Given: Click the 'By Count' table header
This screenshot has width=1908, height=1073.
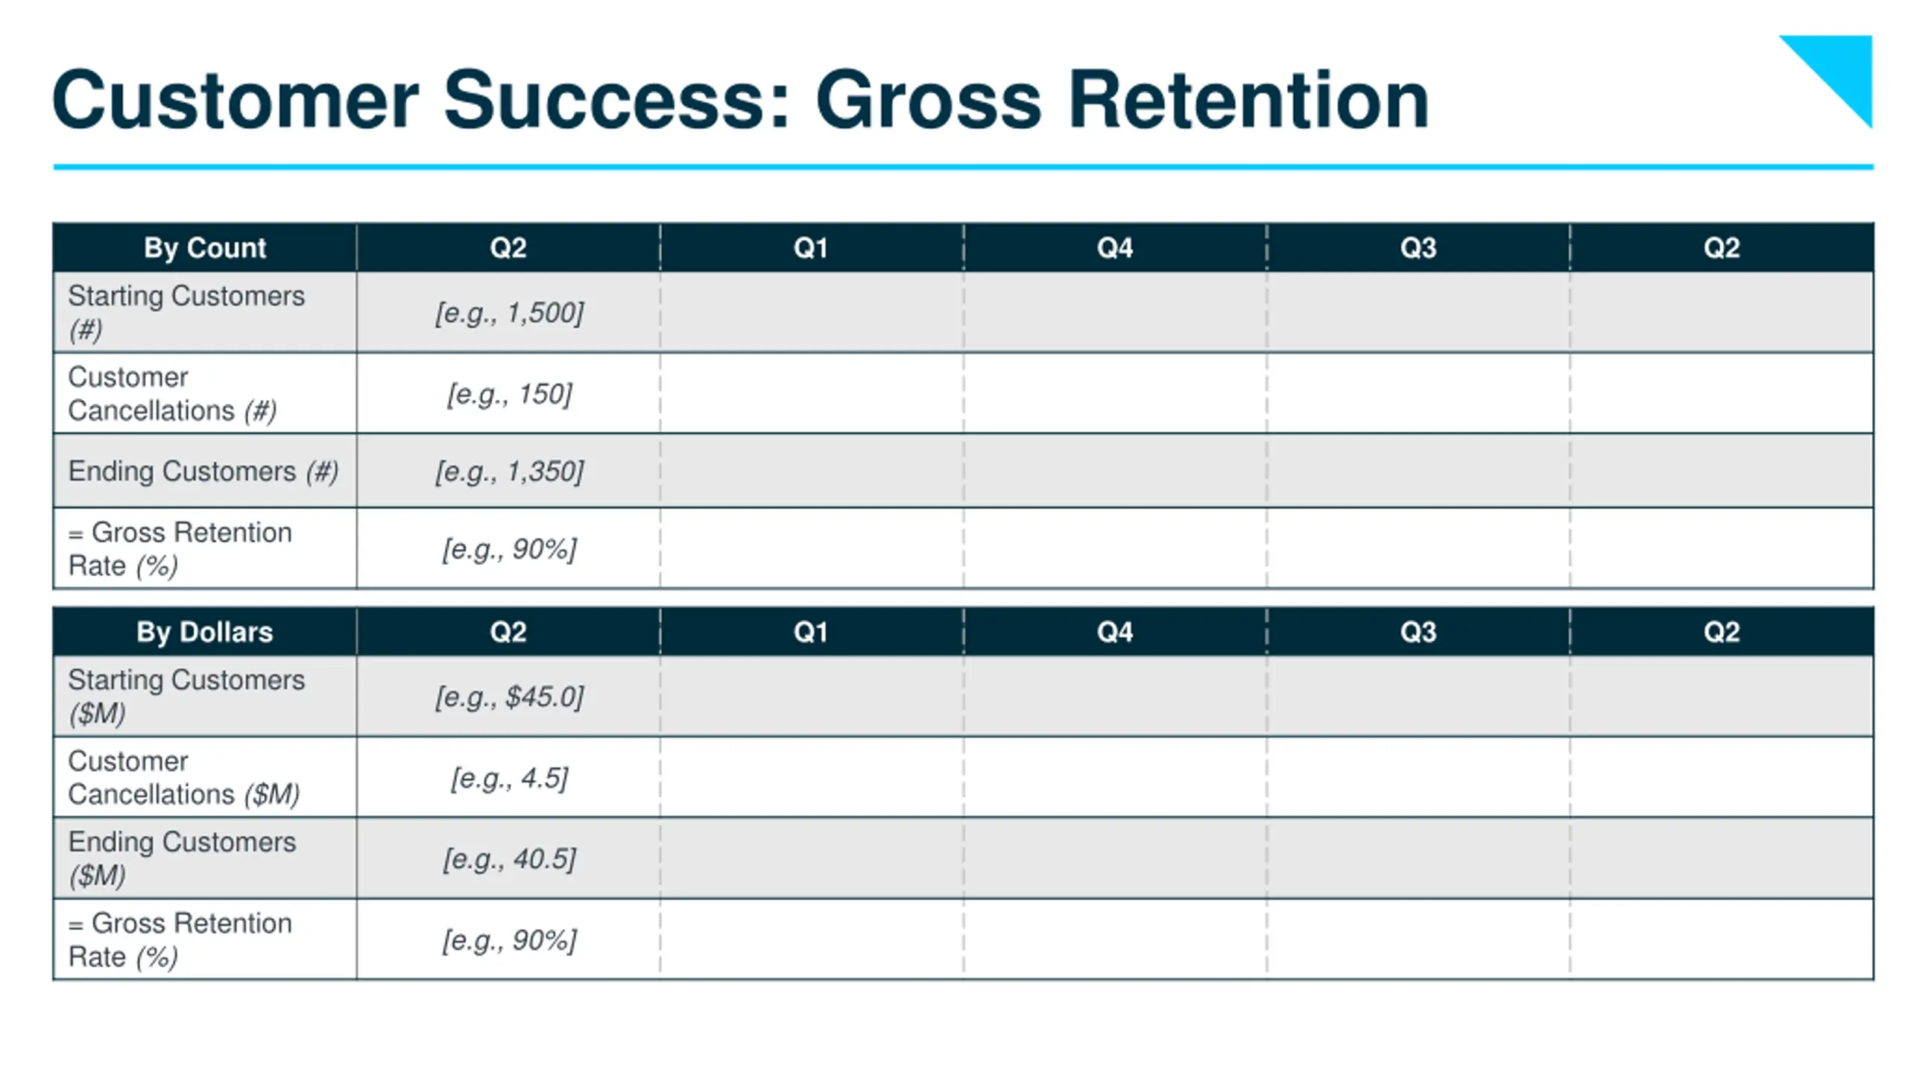Looking at the screenshot, I should pos(205,247).
